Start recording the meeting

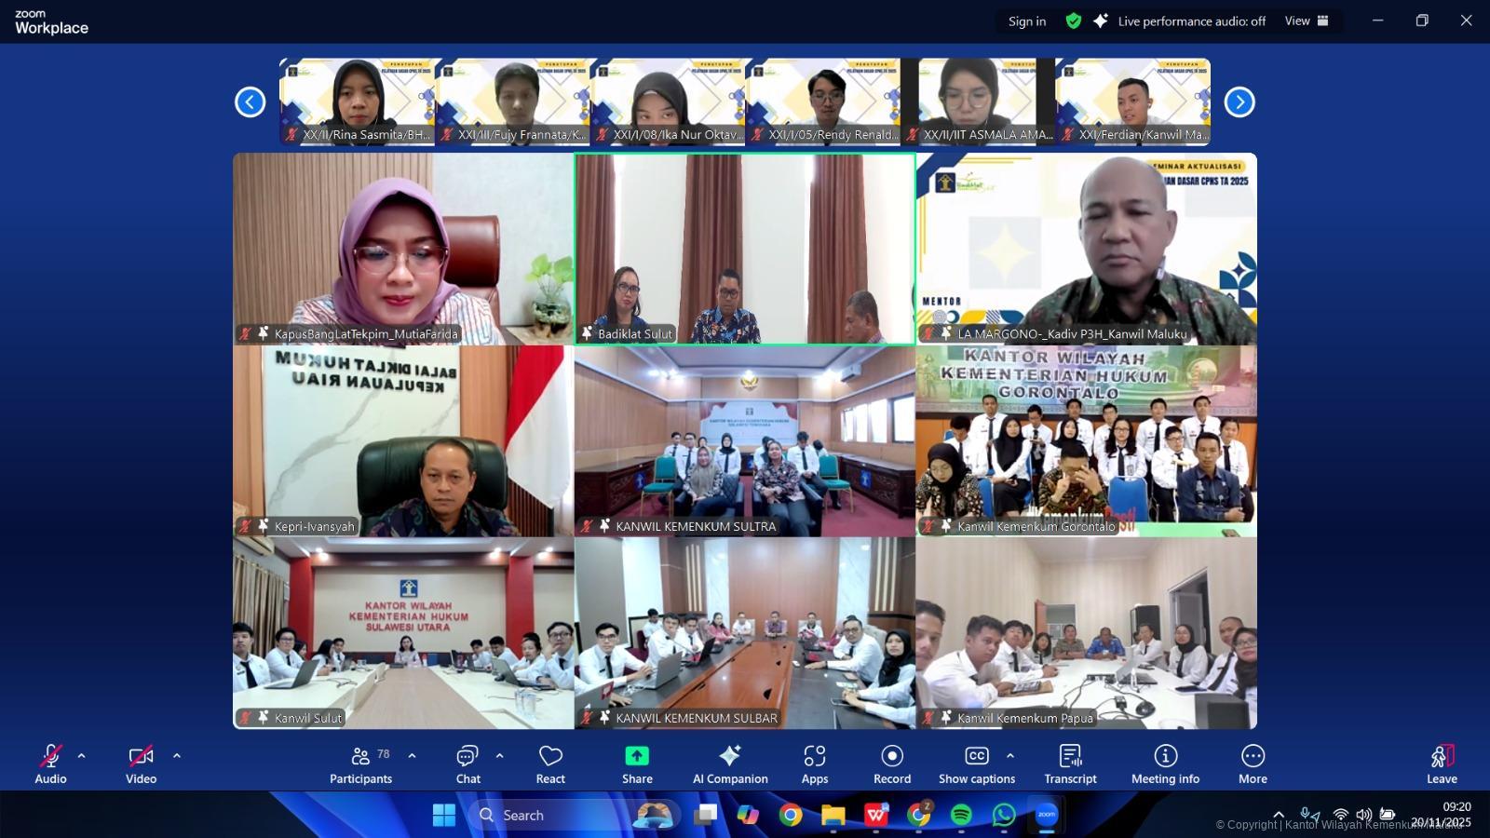point(892,764)
